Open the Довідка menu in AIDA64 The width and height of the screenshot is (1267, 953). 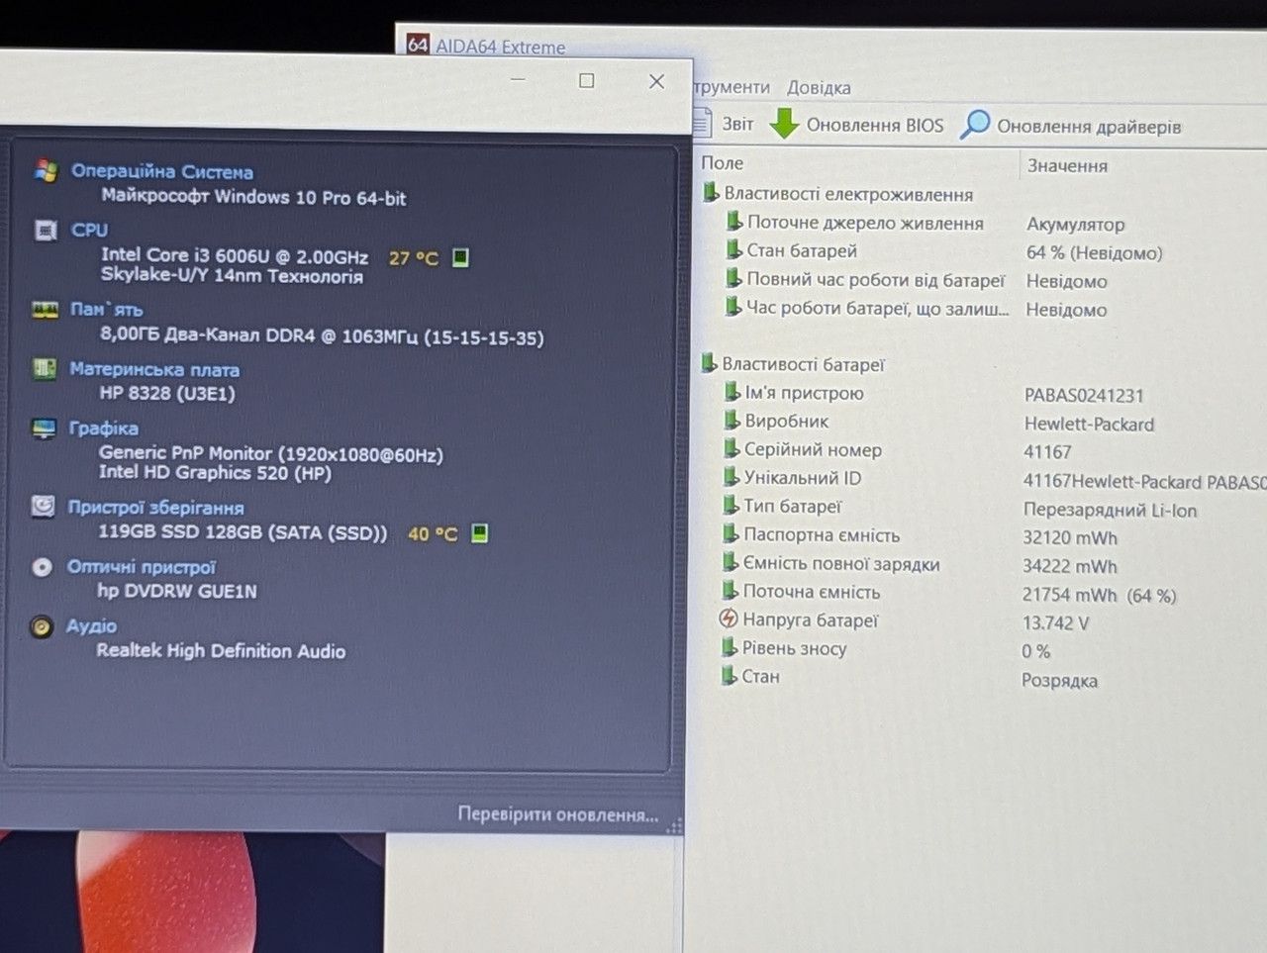(x=819, y=88)
